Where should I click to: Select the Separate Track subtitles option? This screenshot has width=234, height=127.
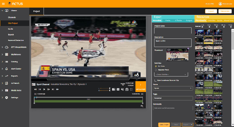[156, 70]
